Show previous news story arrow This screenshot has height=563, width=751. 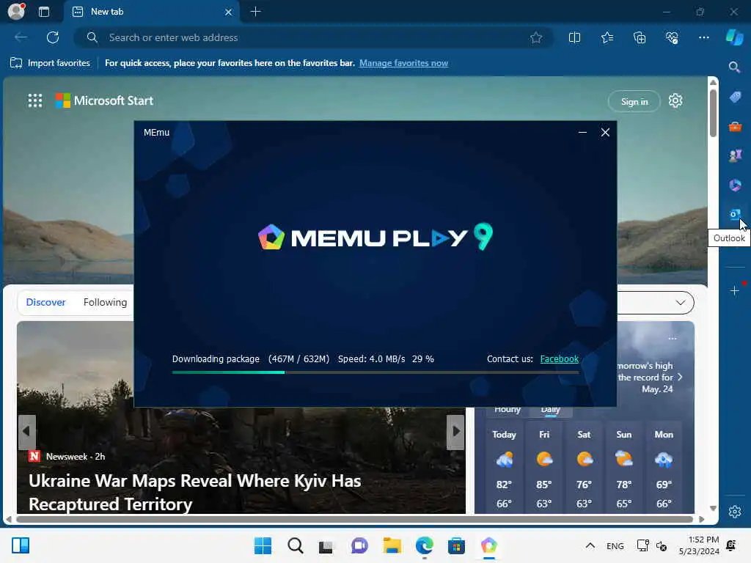(x=27, y=431)
